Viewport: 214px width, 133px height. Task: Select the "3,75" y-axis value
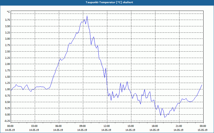tap(7, 20)
